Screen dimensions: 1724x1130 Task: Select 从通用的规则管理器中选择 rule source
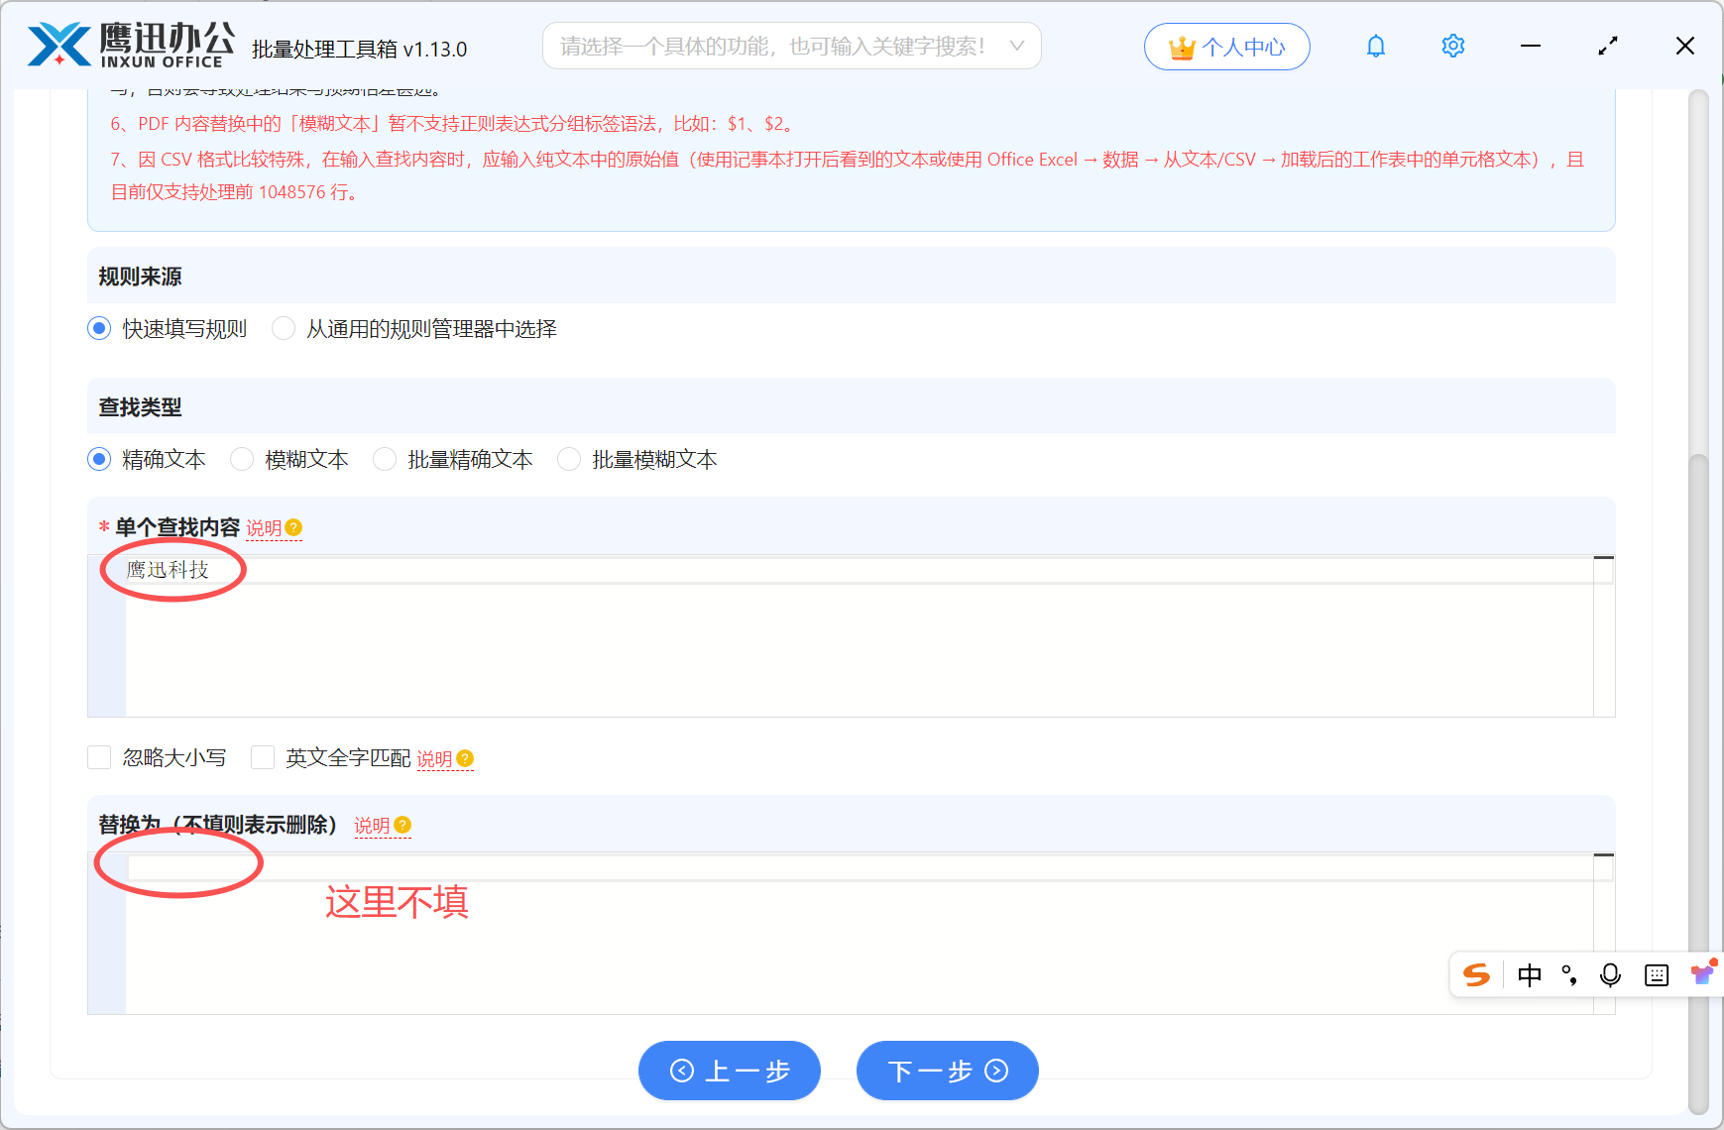coord(284,328)
